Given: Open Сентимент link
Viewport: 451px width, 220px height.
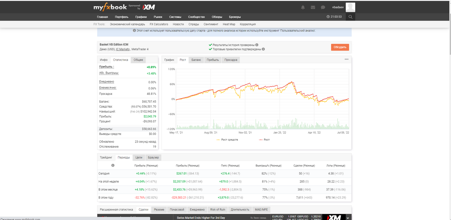Looking at the screenshot, I should [x=211, y=24].
